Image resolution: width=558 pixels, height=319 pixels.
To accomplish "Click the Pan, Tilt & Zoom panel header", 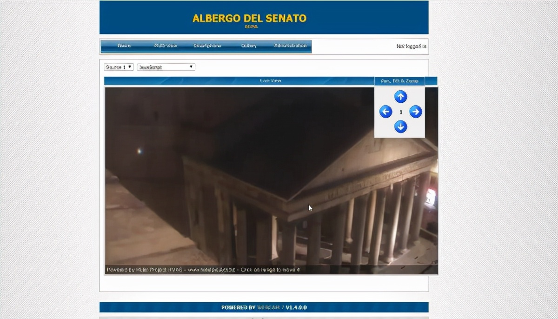I will [399, 81].
